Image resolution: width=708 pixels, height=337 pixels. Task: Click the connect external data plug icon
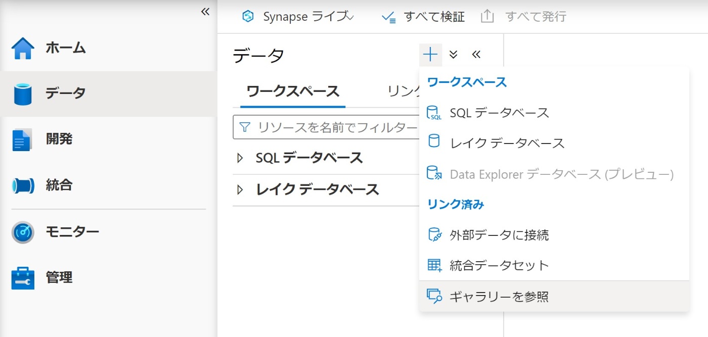tap(434, 235)
